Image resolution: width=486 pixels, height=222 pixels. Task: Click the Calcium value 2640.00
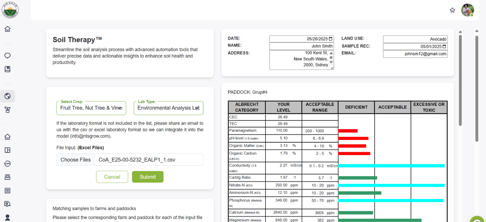tap(280, 213)
